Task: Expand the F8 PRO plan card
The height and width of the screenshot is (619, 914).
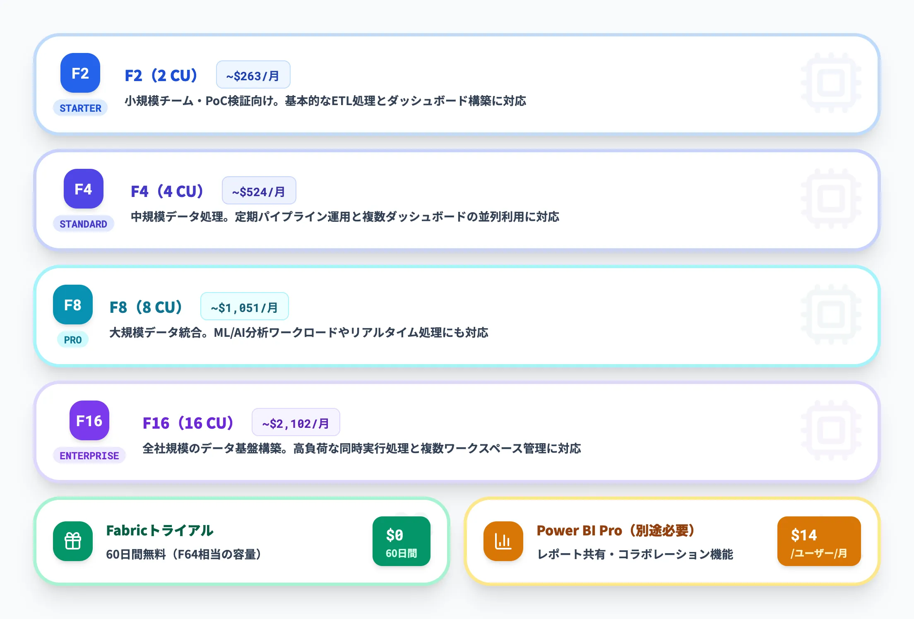Action: tap(455, 317)
